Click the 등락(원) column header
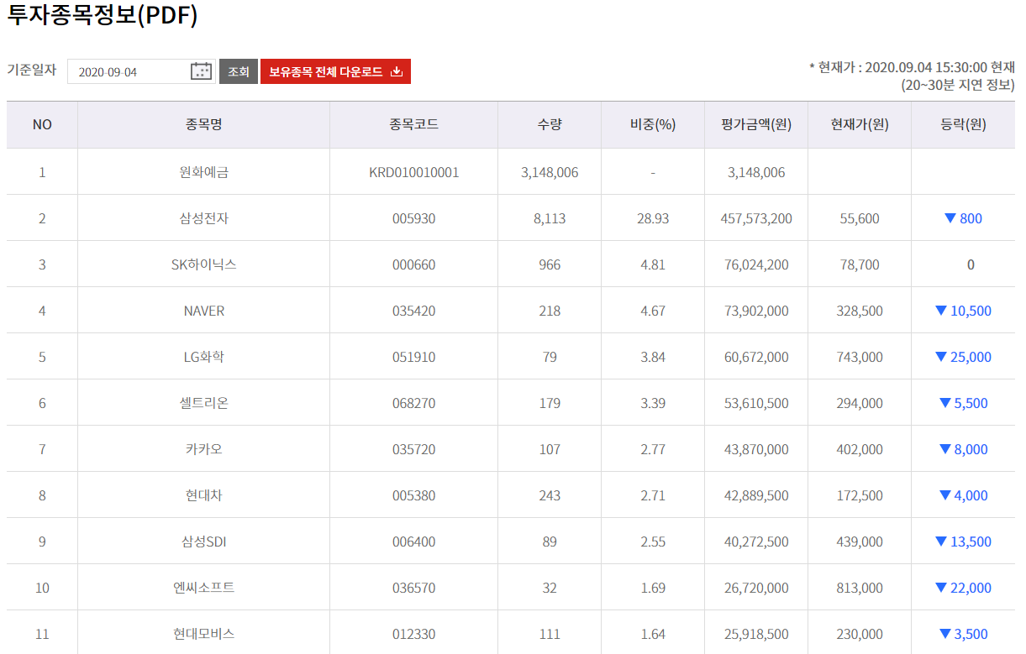The image size is (1026, 654). point(963,124)
